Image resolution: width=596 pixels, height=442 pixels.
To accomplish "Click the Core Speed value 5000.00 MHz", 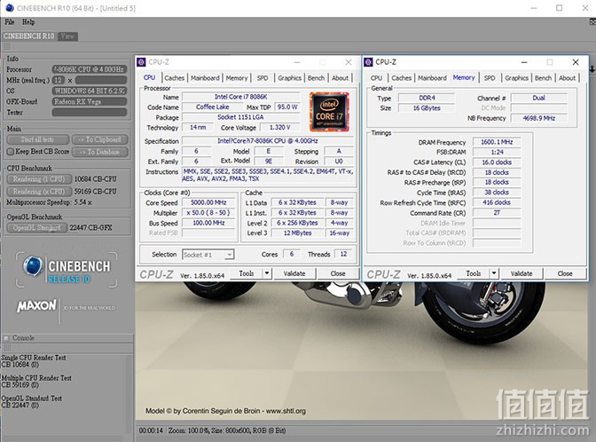I will tap(208, 202).
